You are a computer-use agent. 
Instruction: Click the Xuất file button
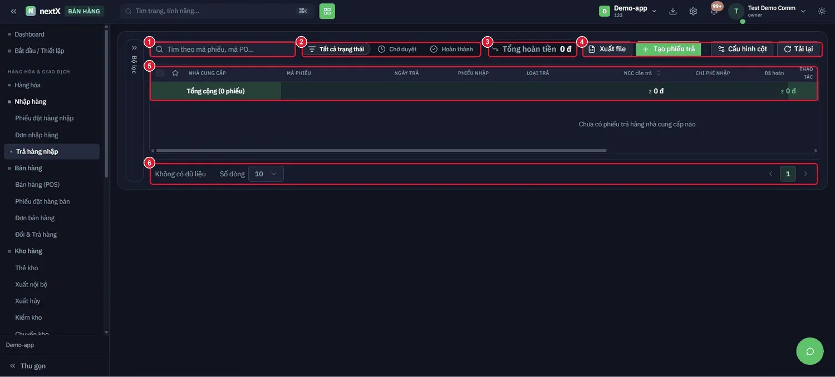coord(607,49)
